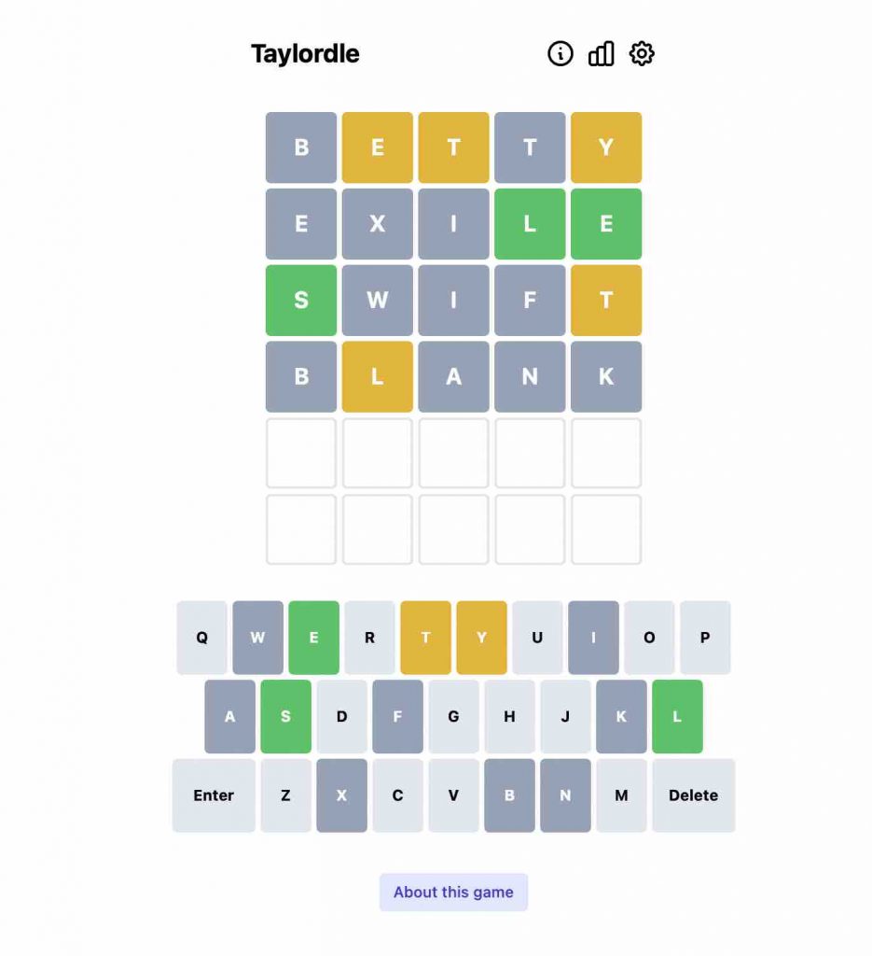Image resolution: width=872 pixels, height=956 pixels.
Task: Open the info help icon
Action: click(x=560, y=54)
